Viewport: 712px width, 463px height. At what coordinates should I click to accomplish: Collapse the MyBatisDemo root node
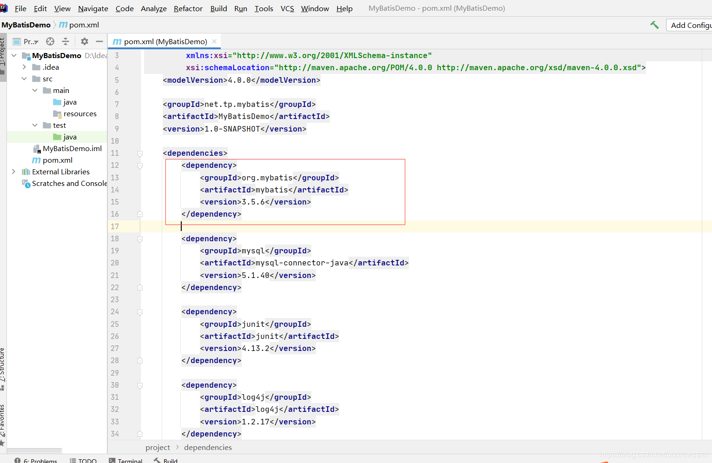[x=14, y=55]
